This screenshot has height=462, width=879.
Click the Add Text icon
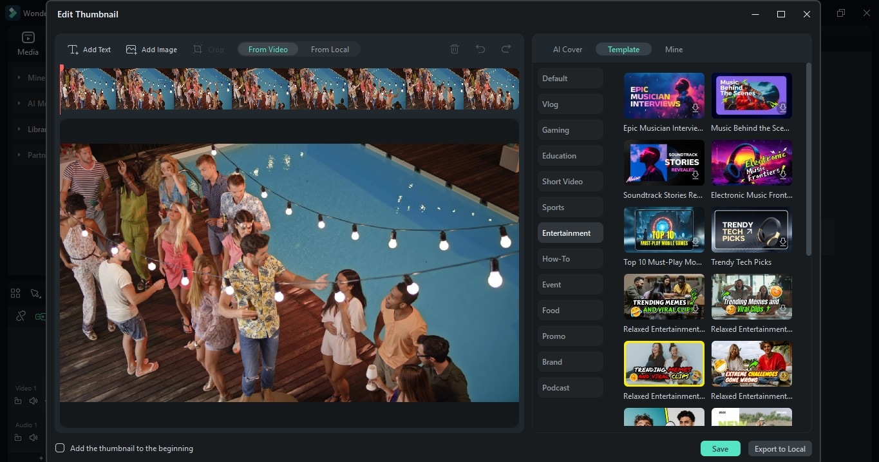coord(73,49)
